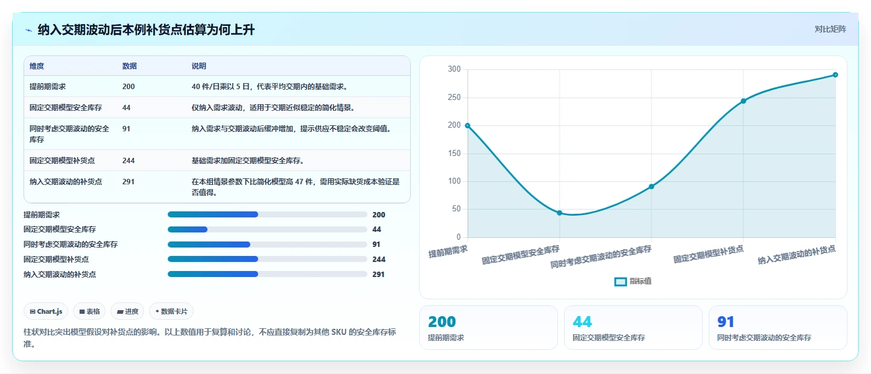Click the 同时考虑交期波动的安全库存 progress bar
The height and width of the screenshot is (374, 871).
pos(267,245)
